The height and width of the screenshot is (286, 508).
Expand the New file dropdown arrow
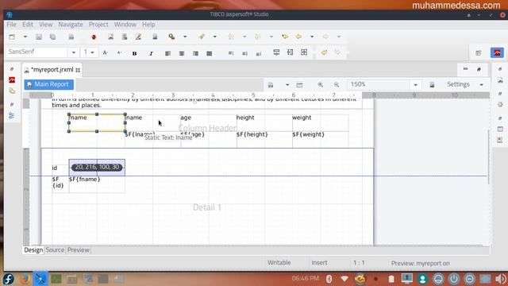tap(25, 37)
